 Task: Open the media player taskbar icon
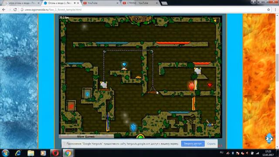(x=43, y=153)
